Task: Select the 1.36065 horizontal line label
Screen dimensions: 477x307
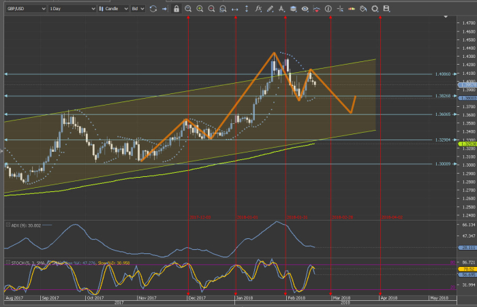Action: click(x=443, y=114)
